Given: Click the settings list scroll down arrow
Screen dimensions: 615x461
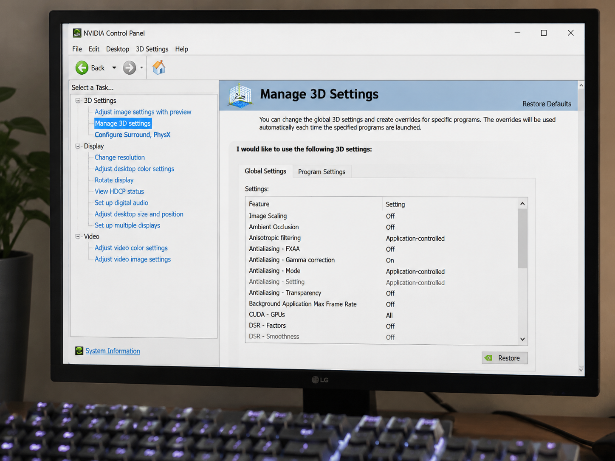Looking at the screenshot, I should 522,339.
